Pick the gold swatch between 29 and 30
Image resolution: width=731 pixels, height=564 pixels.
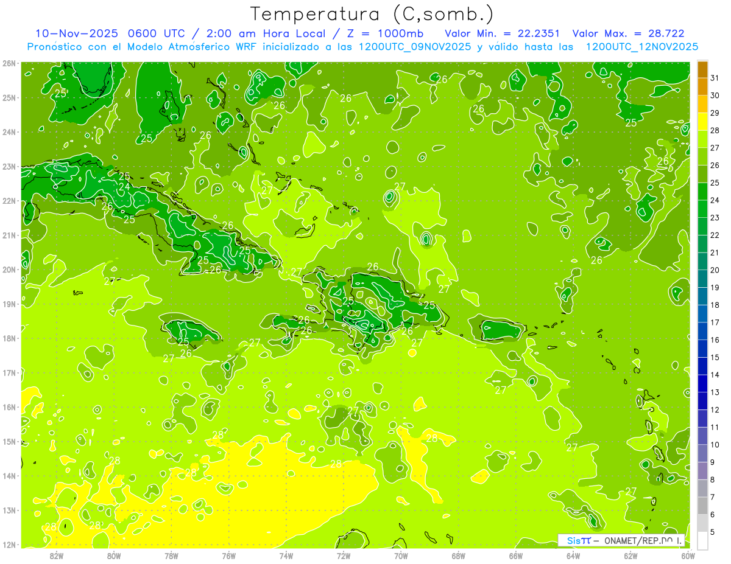point(702,105)
